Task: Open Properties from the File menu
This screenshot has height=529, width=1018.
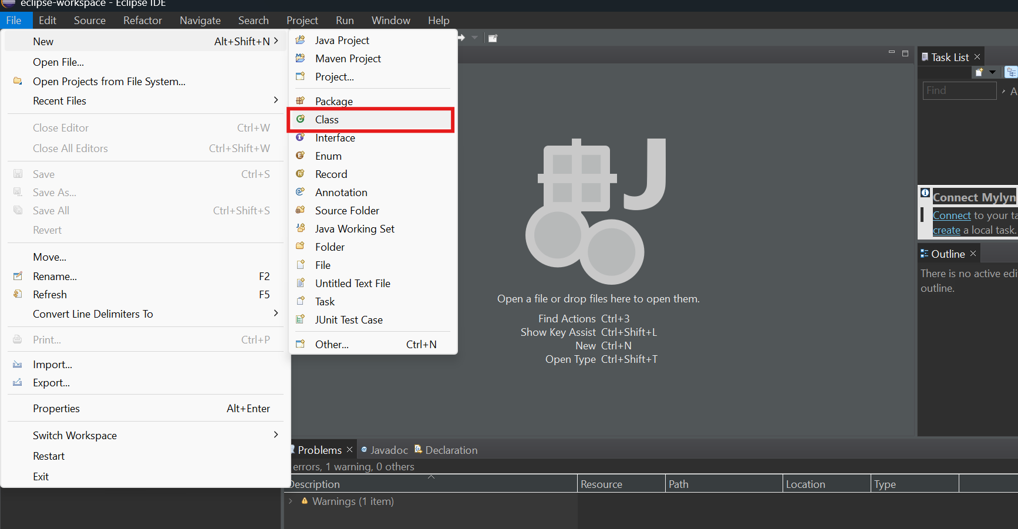Action: pyautogui.click(x=146, y=409)
